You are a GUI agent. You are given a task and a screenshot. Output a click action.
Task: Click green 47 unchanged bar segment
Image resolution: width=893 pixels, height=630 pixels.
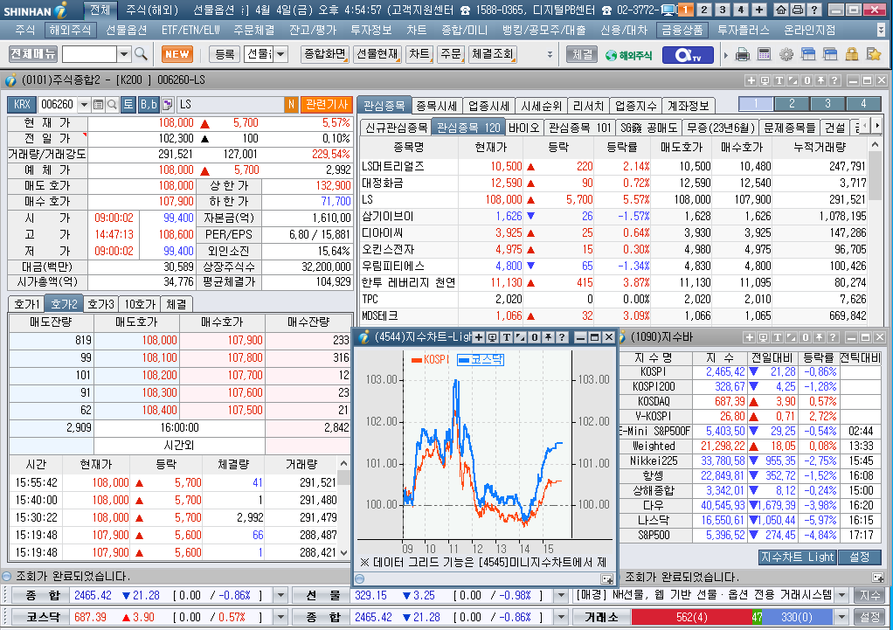pos(757,617)
